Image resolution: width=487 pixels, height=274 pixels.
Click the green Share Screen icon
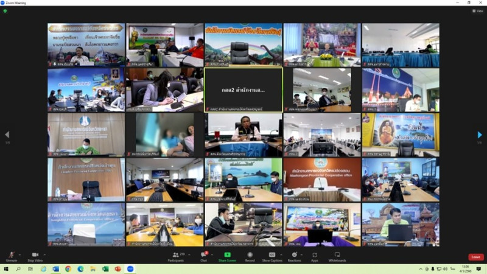pyautogui.click(x=228, y=256)
